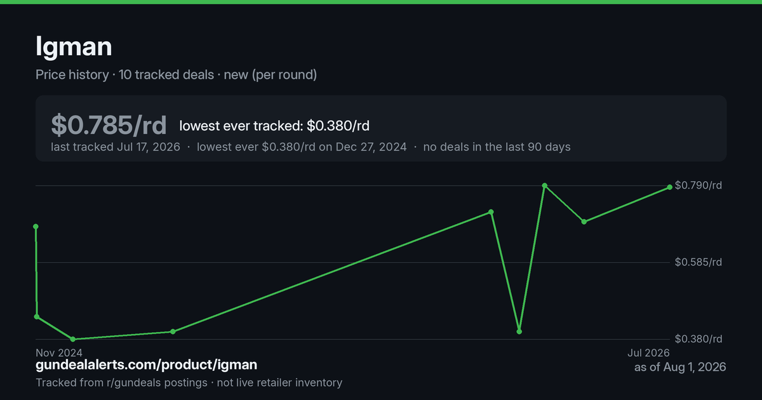This screenshot has height=400, width=762.
Task: Click the 'Tracked from r/gundeals postings' note
Action: tap(121, 383)
